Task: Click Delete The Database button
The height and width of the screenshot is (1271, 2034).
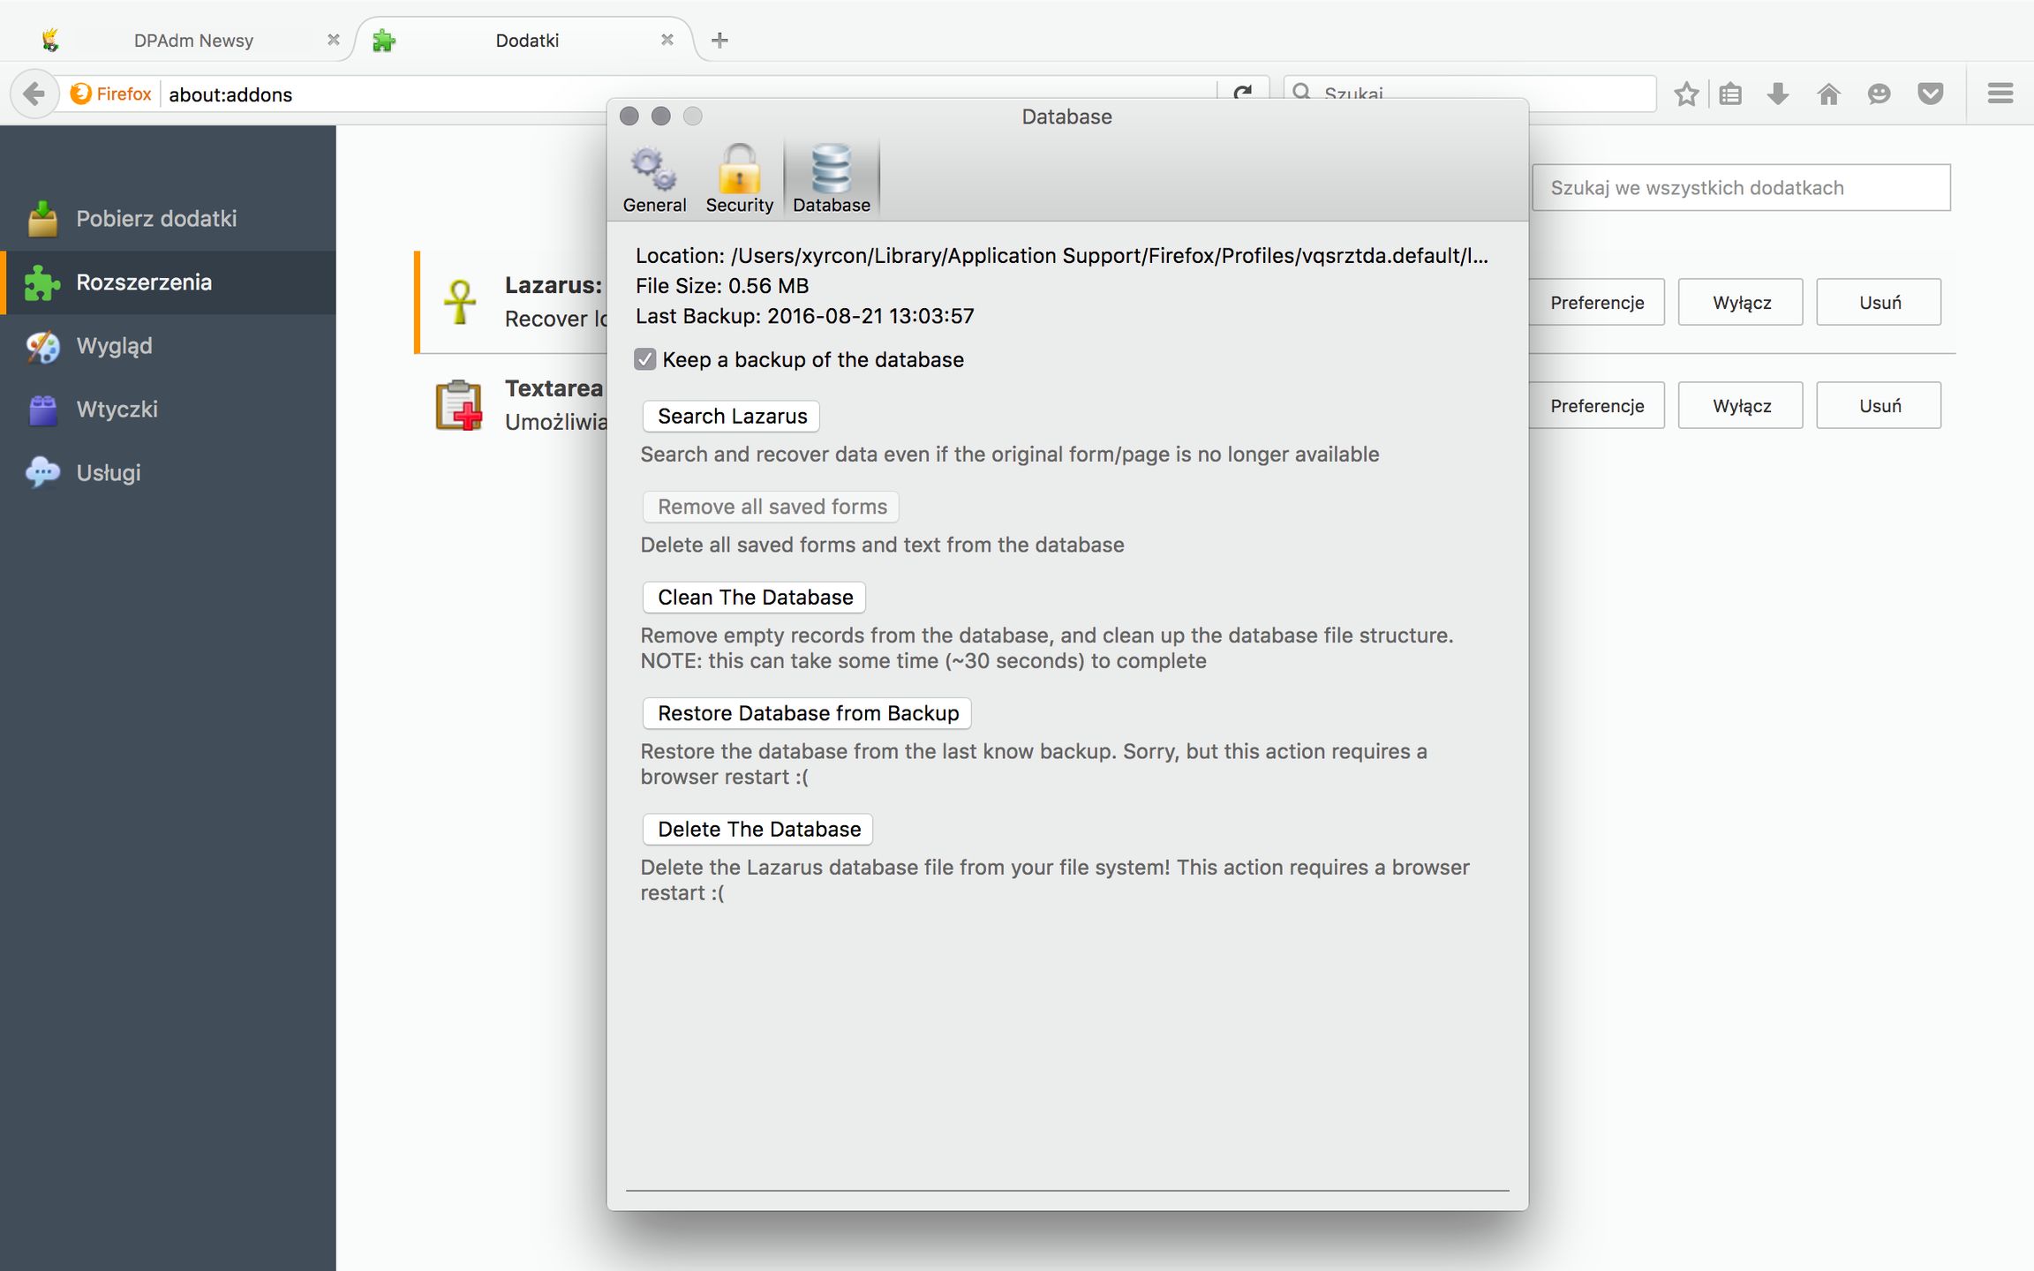Action: (758, 830)
